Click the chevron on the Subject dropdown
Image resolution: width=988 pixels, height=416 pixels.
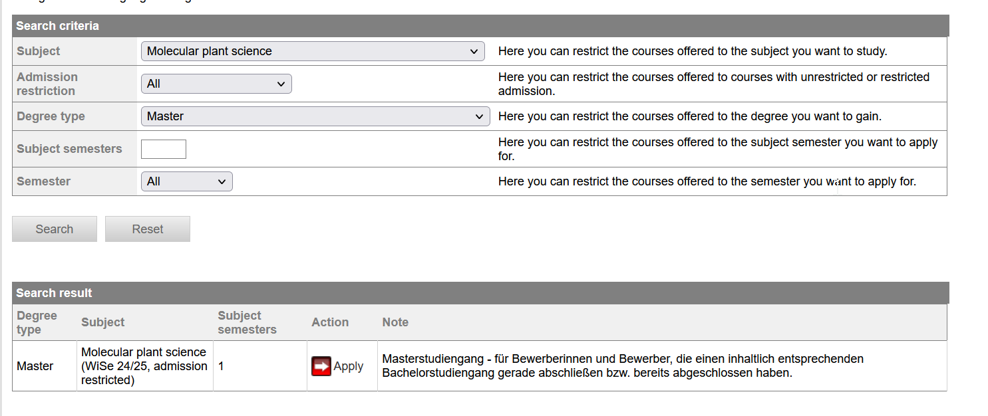[x=474, y=51]
